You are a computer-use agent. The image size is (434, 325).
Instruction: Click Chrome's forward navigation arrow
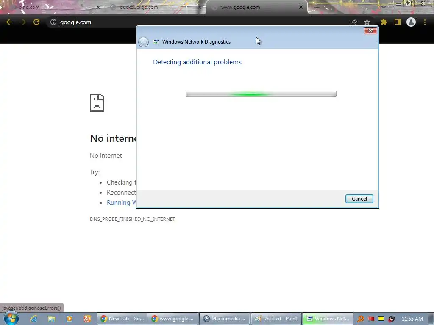click(x=23, y=22)
